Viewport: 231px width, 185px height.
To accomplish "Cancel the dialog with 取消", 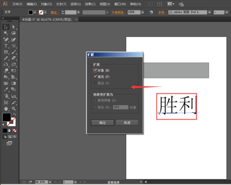I will (x=127, y=122).
